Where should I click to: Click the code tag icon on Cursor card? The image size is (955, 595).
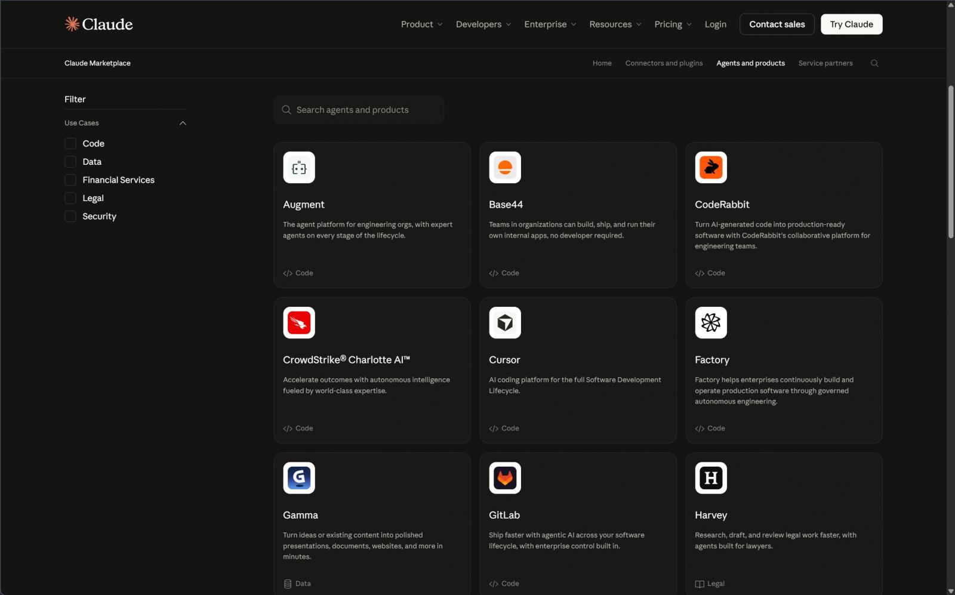494,428
